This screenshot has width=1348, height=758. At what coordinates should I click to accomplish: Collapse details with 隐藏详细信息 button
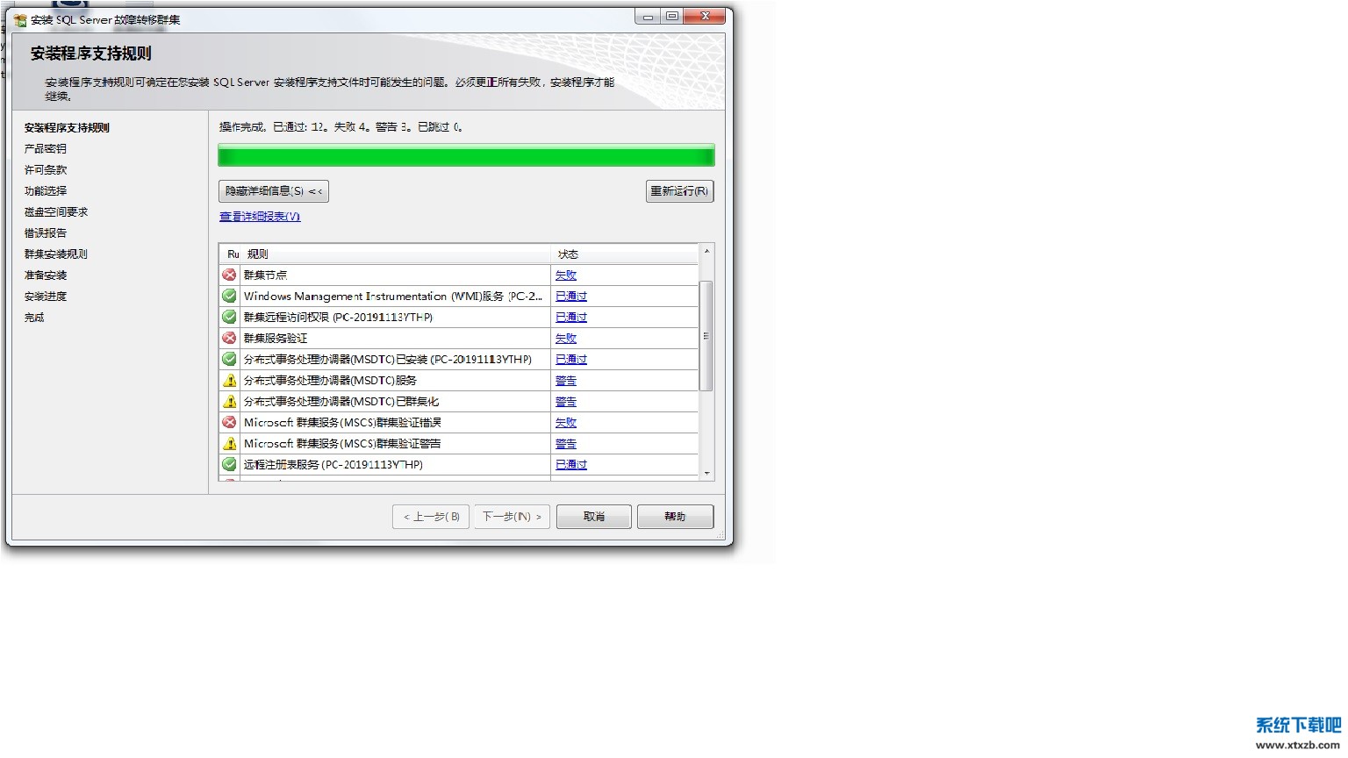[x=274, y=191]
